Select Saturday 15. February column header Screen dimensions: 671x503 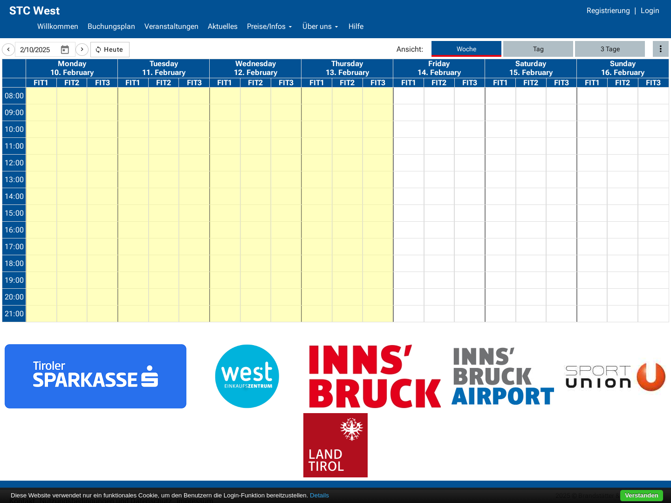[531, 68]
